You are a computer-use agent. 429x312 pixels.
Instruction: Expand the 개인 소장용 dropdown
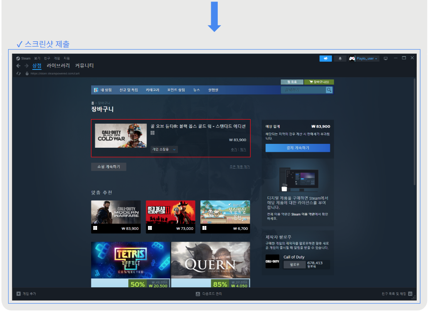point(164,149)
